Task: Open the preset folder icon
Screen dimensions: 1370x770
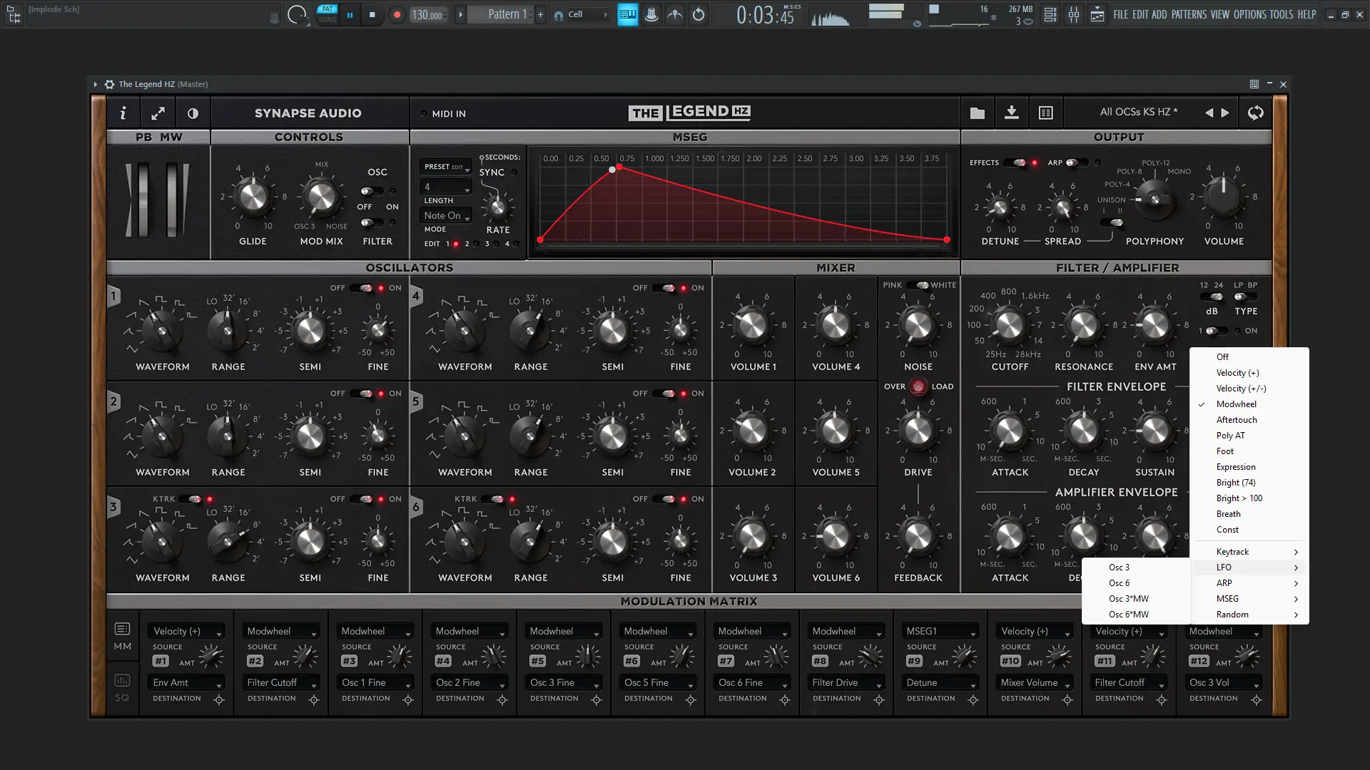Action: point(978,113)
